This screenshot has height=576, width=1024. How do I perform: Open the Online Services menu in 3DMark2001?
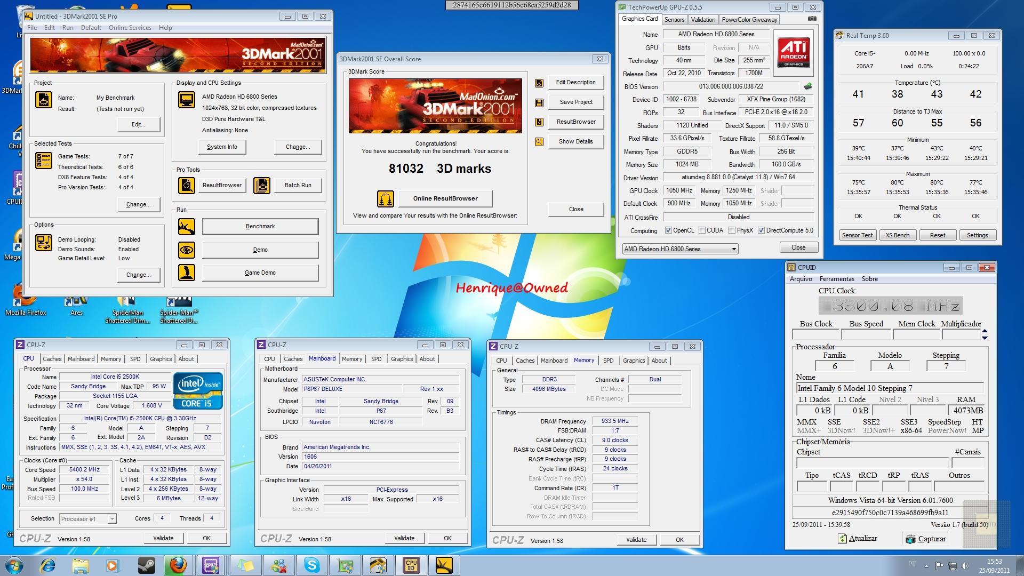(x=130, y=28)
